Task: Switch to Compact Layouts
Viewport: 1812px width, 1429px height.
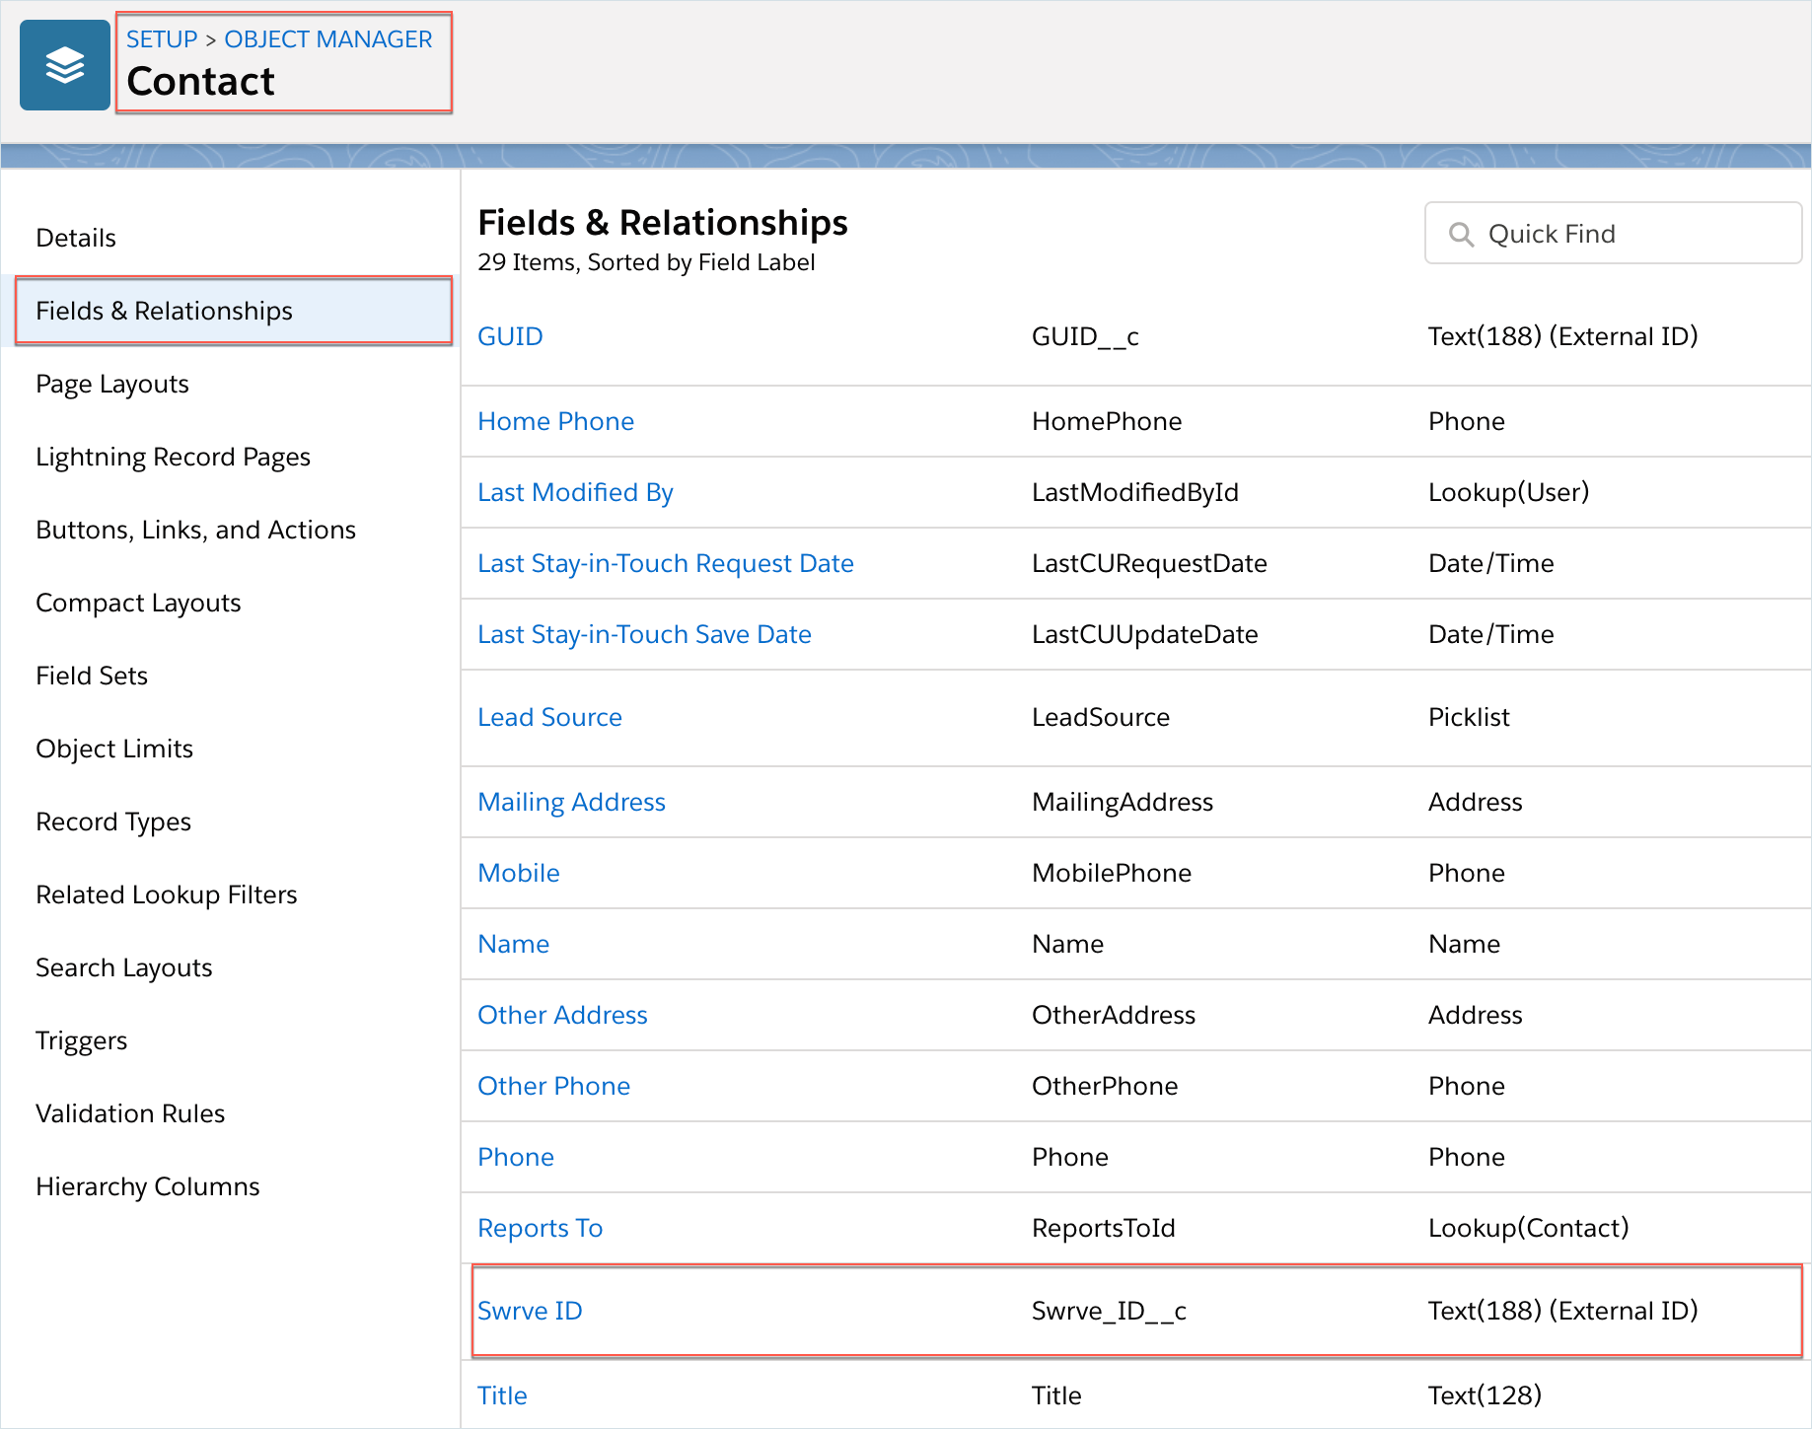Action: 138,603
